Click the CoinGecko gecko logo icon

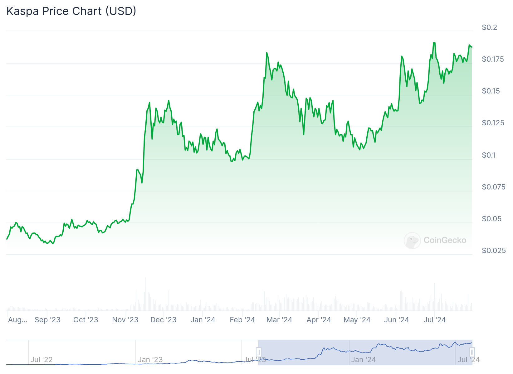(x=412, y=240)
